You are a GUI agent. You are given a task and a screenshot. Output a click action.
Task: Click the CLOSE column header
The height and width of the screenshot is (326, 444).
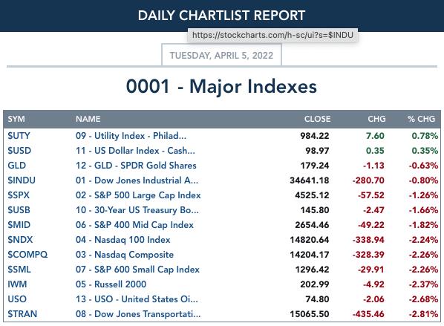click(317, 119)
